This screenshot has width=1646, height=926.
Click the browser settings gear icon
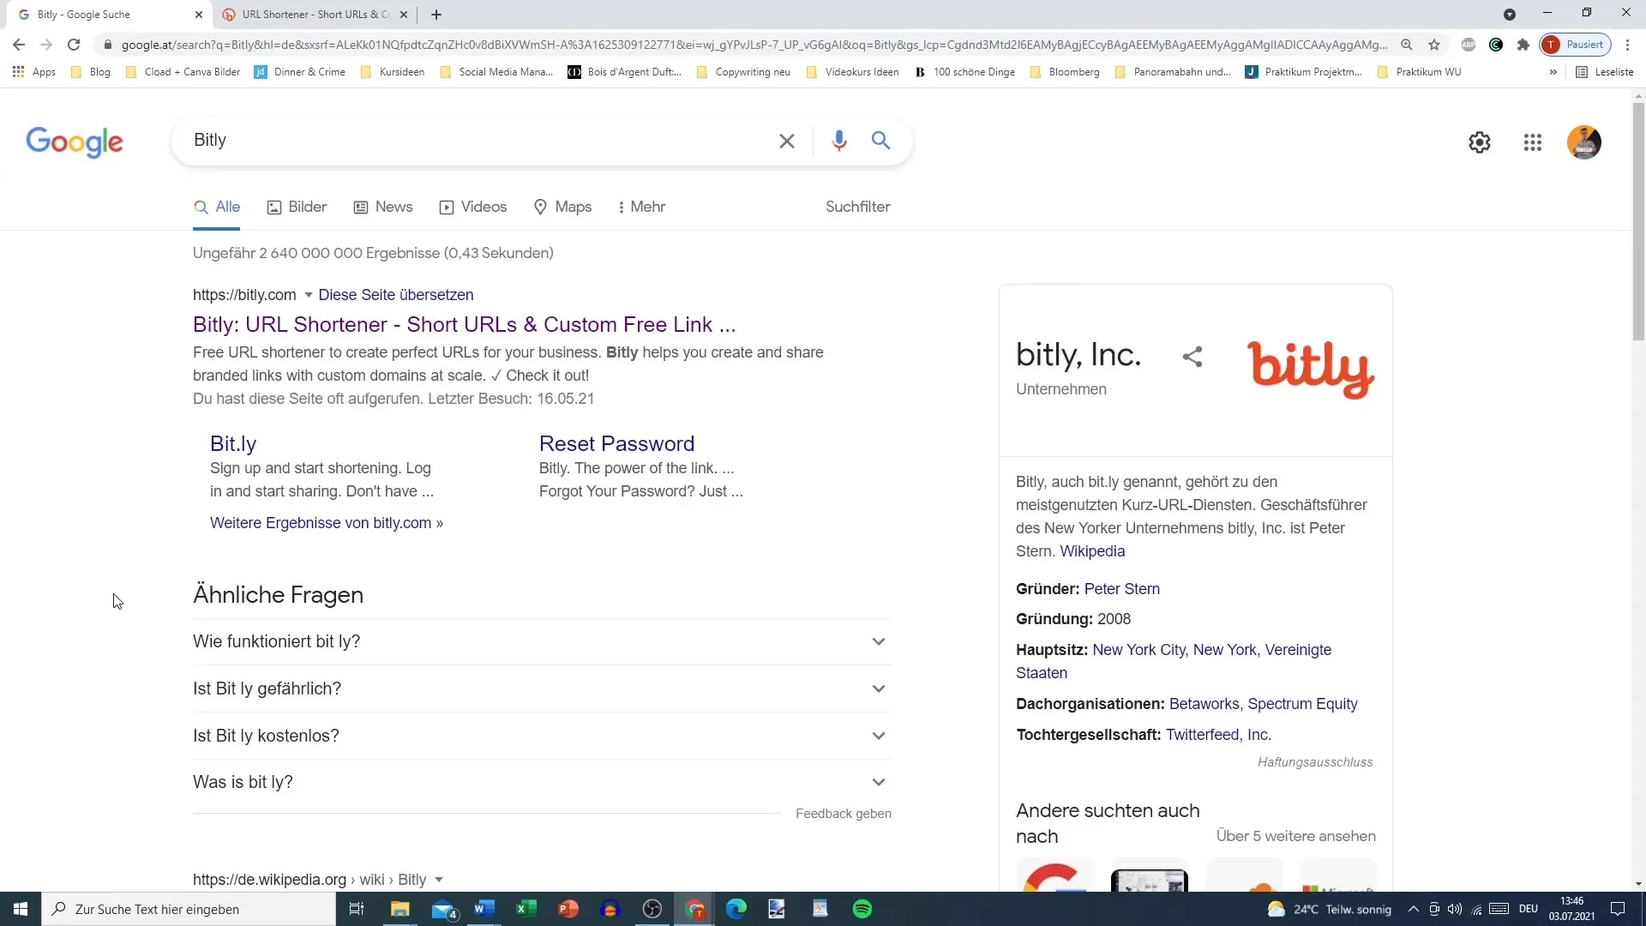pyautogui.click(x=1480, y=141)
